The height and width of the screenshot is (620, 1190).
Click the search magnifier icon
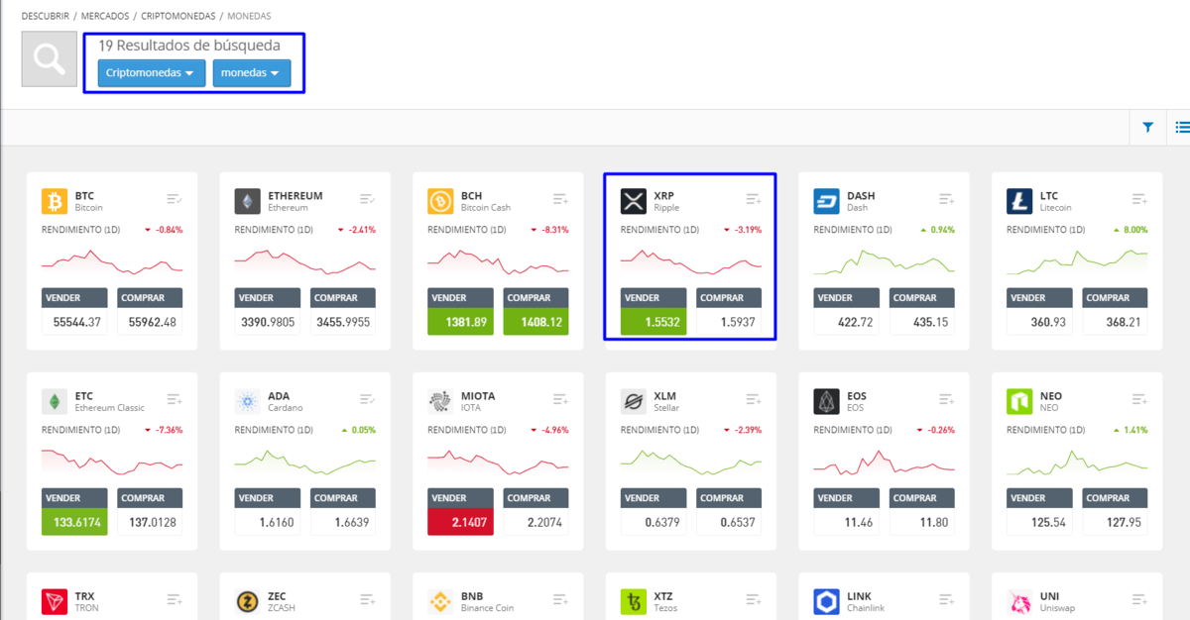[50, 59]
